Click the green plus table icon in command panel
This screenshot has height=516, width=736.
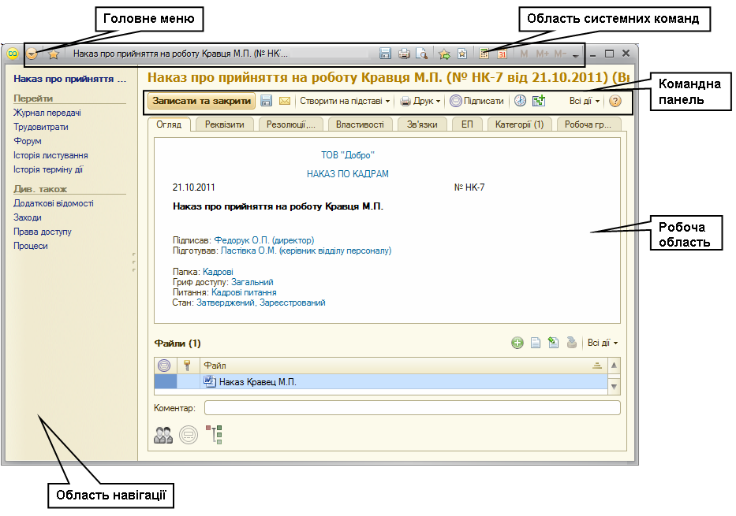[538, 101]
